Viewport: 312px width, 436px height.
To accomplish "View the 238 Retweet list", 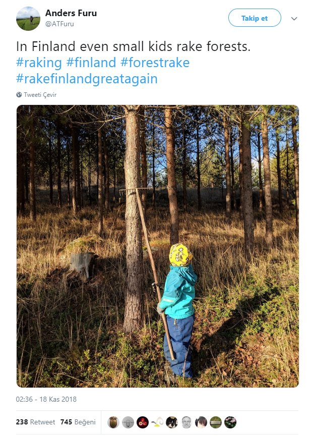I will point(36,422).
